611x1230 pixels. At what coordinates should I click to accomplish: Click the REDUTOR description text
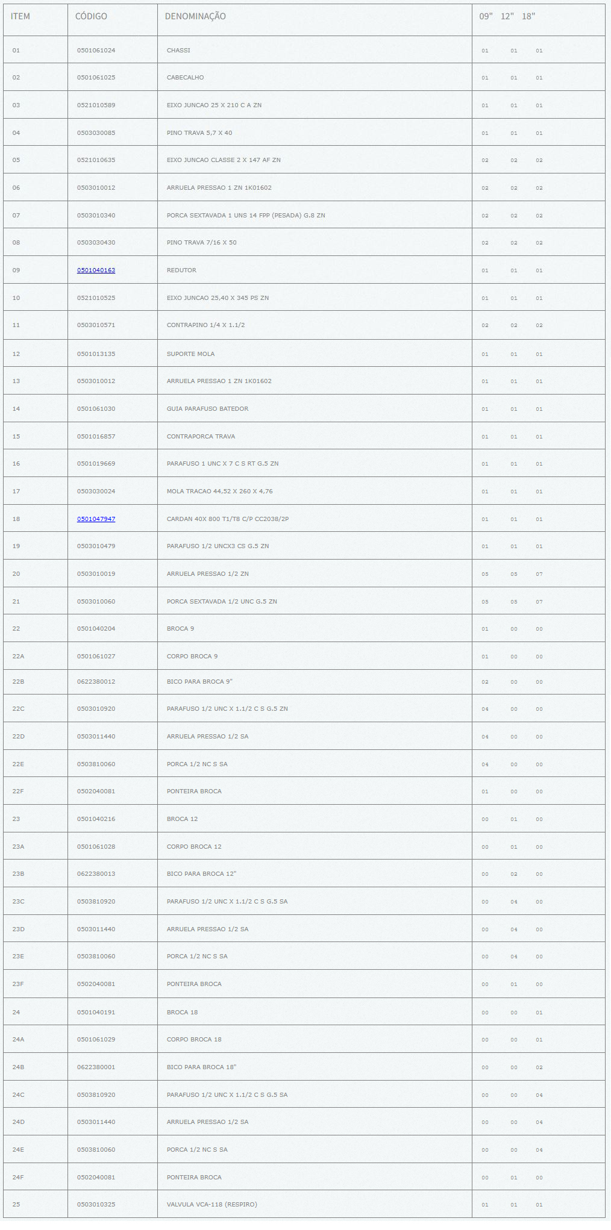181,270
